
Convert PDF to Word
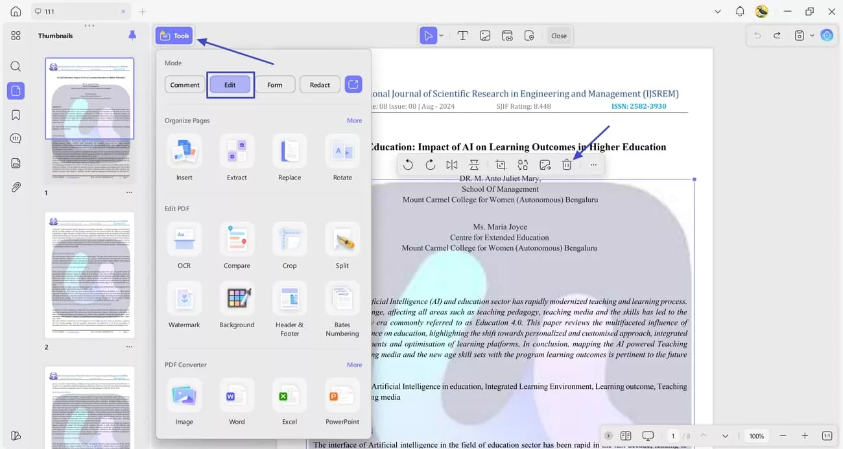[x=237, y=402]
